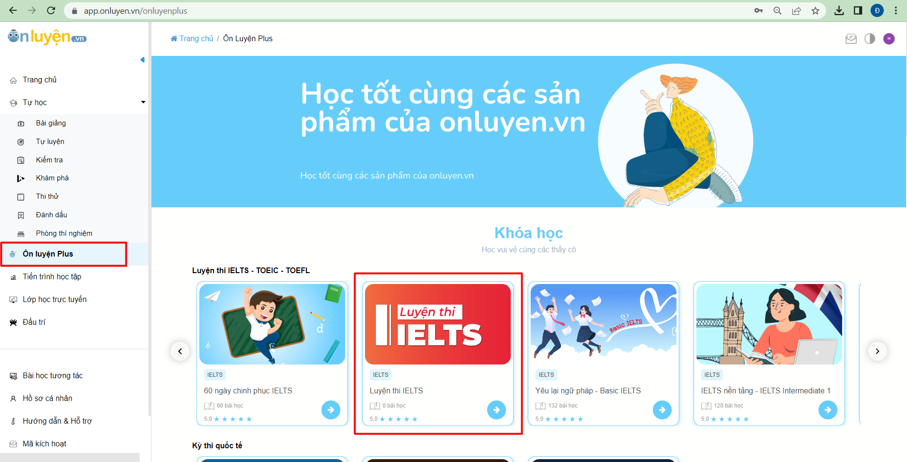Go back using browser back arrow
This screenshot has width=907, height=462.
13,10
